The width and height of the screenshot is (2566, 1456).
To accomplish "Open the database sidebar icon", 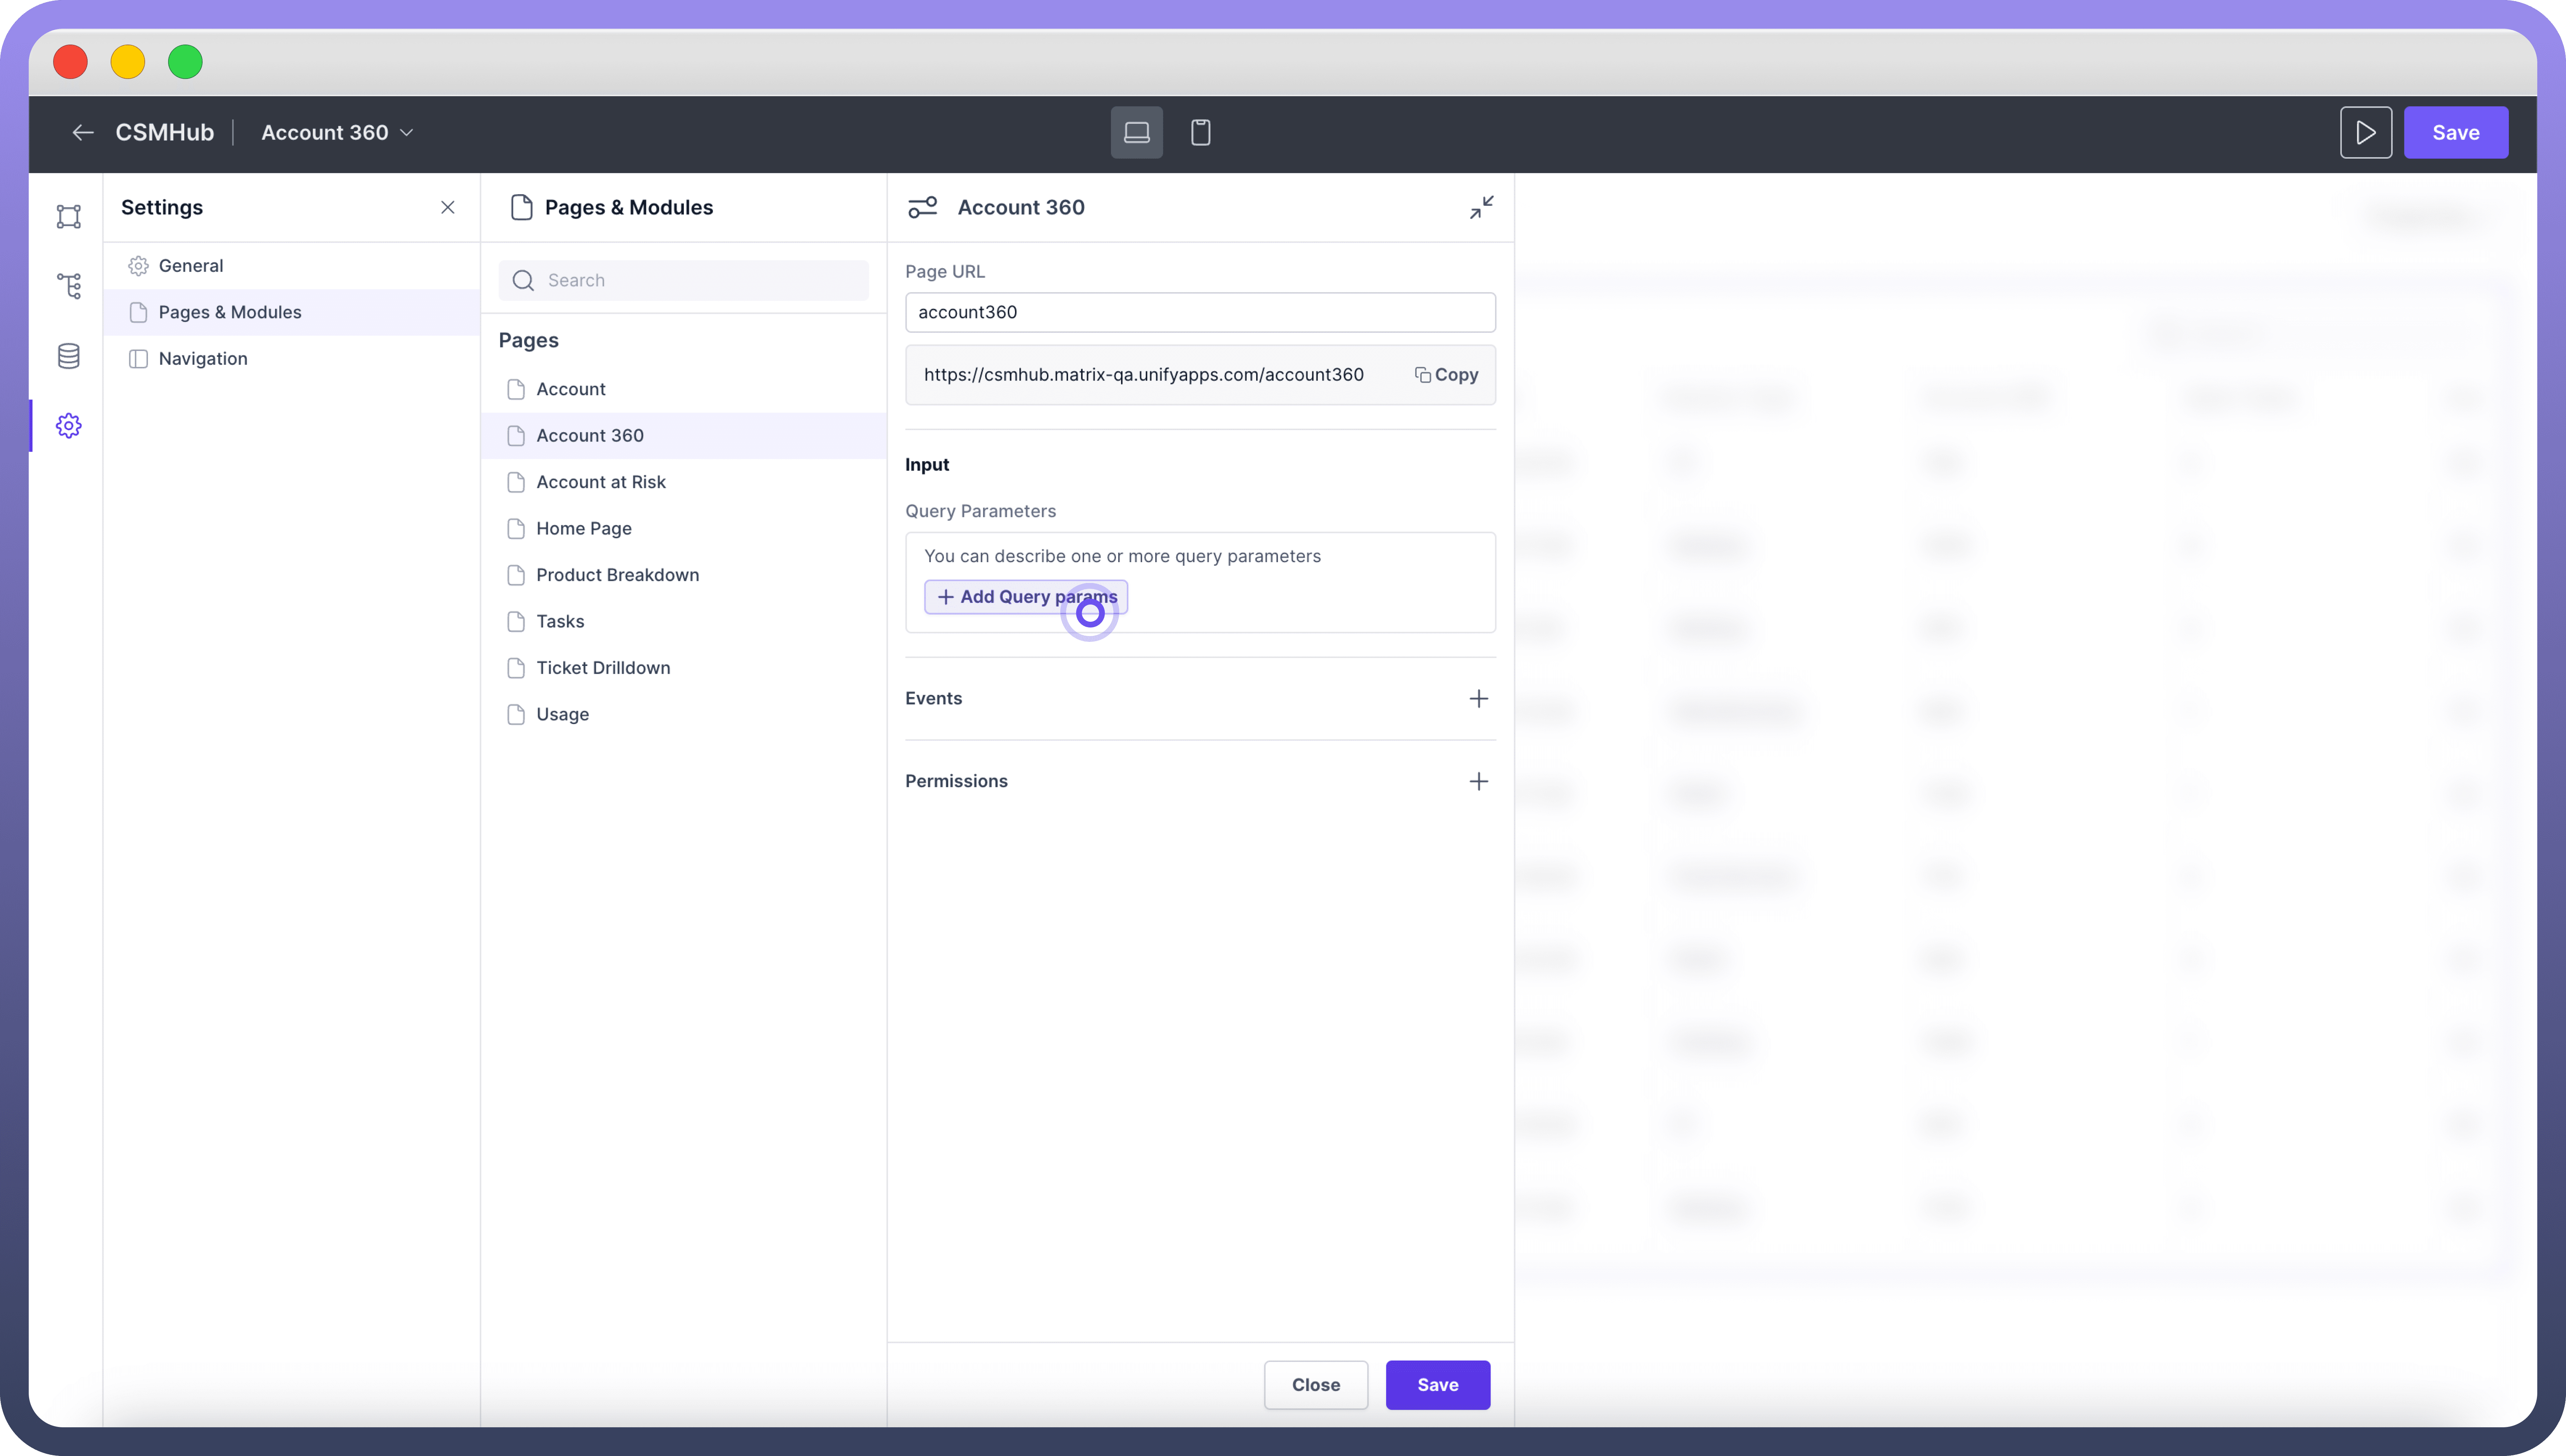I will pyautogui.click(x=68, y=356).
